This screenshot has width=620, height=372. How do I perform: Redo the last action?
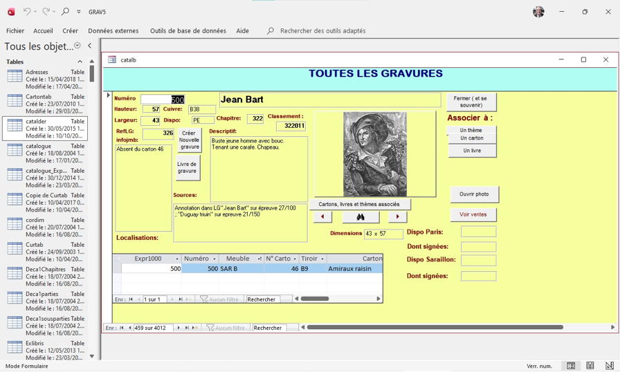(x=46, y=12)
